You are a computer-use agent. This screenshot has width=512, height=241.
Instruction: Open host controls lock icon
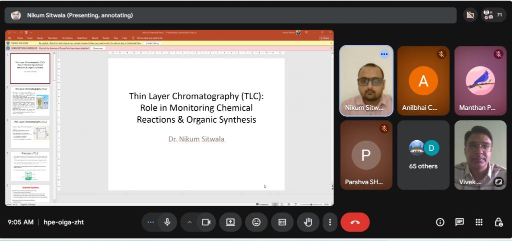498,222
